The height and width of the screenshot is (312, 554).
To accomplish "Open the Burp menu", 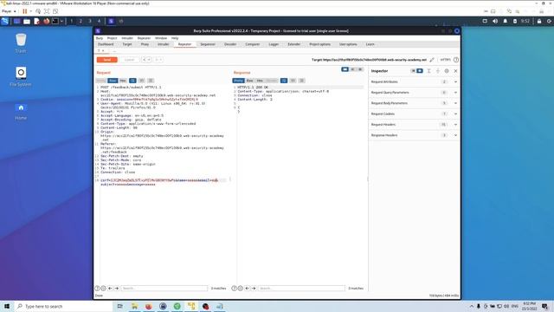I will tap(100, 38).
